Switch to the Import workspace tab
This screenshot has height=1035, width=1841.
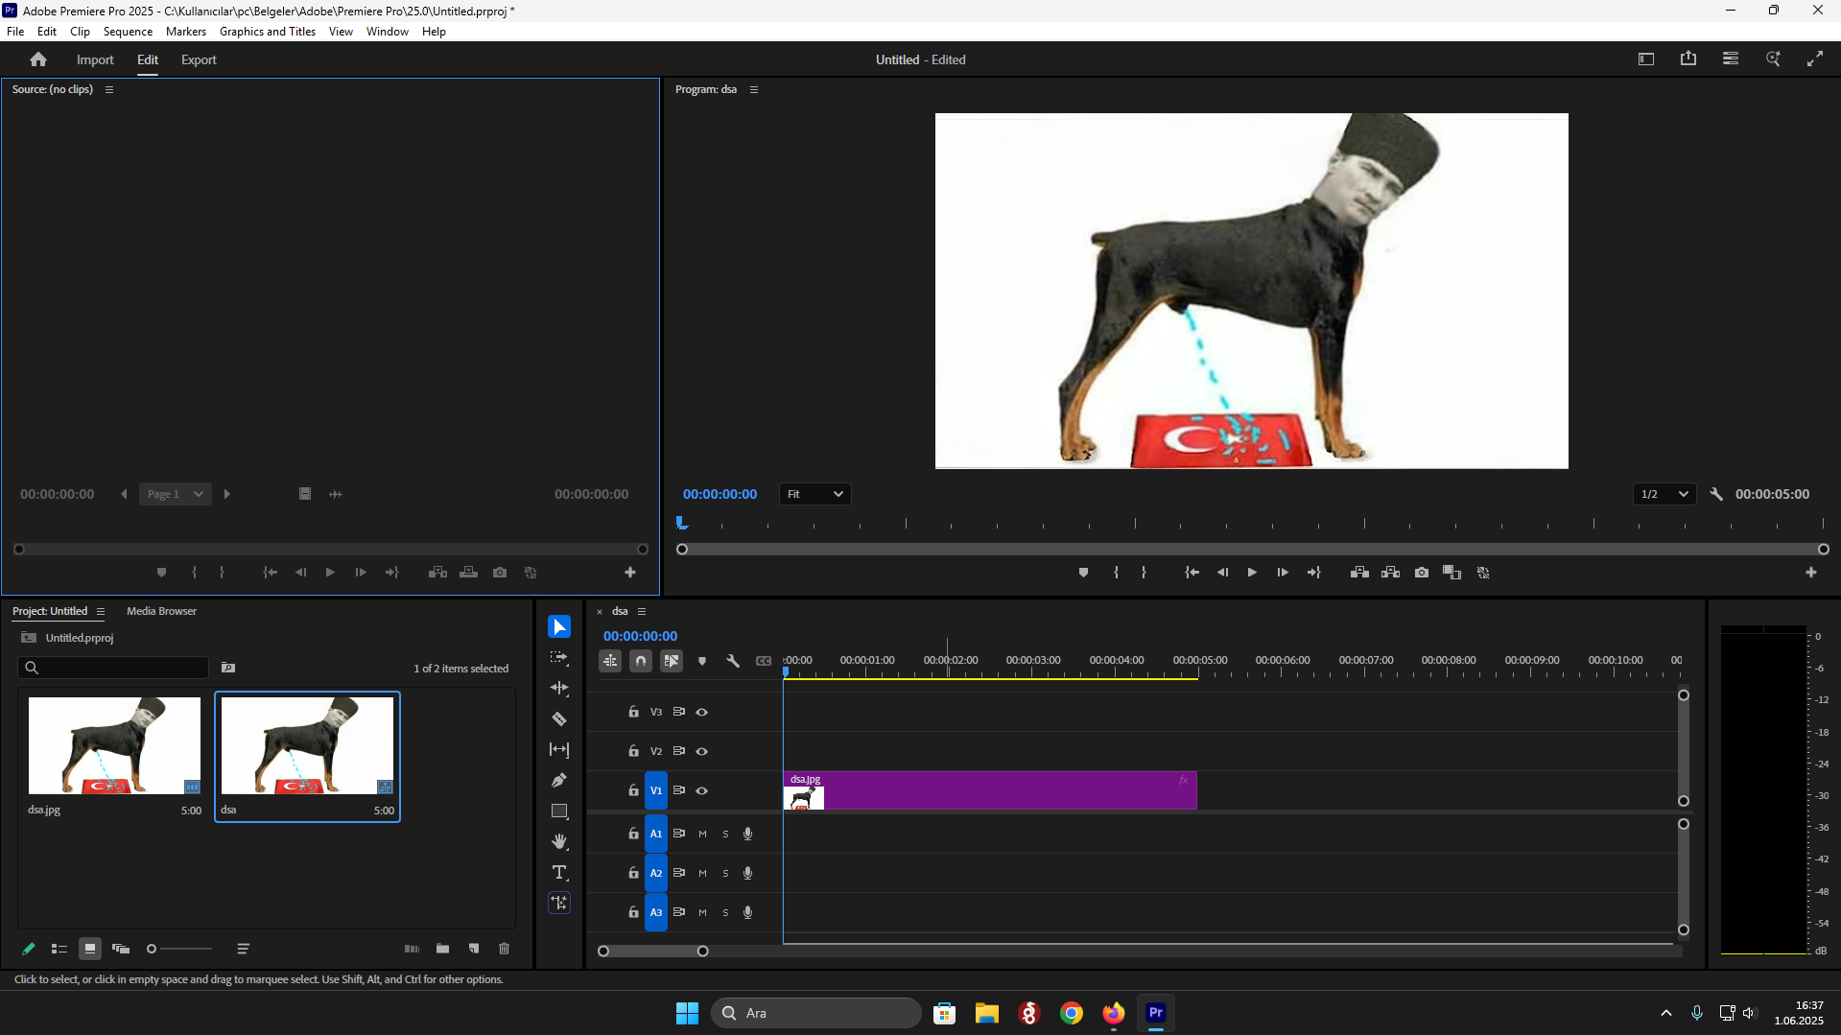(95, 59)
